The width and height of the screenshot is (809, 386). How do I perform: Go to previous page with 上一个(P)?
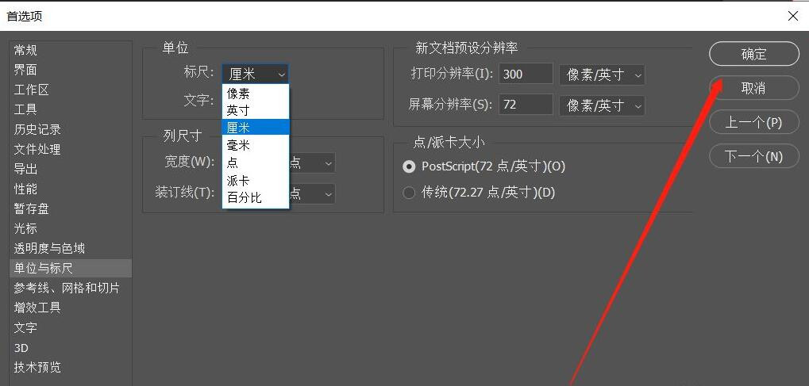pos(753,122)
